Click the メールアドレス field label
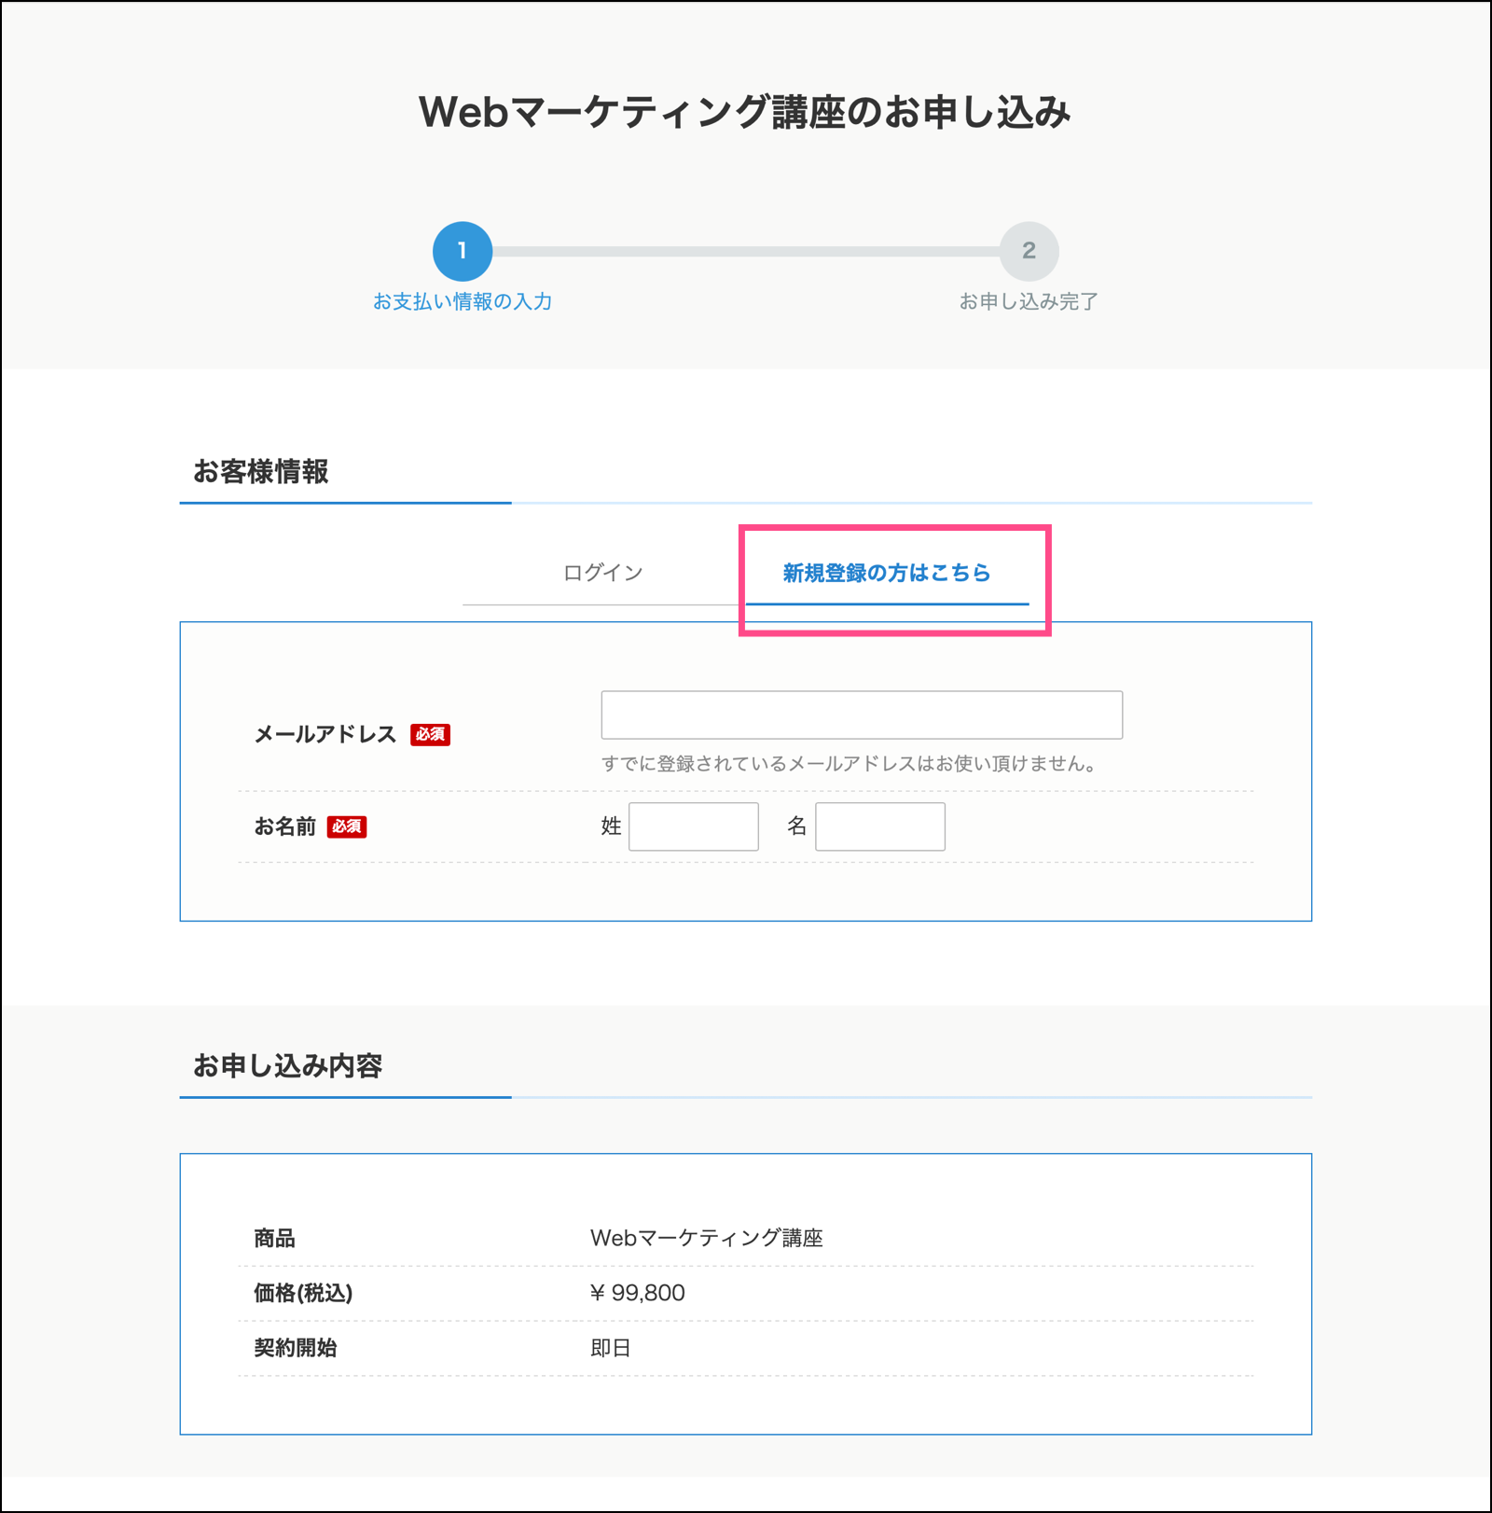 click(325, 735)
